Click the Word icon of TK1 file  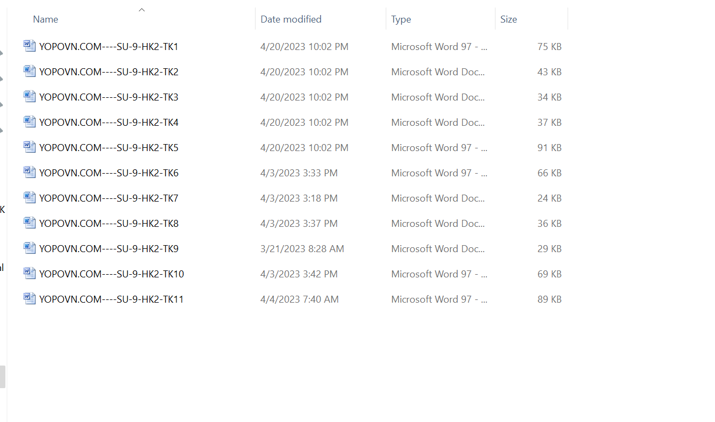30,46
